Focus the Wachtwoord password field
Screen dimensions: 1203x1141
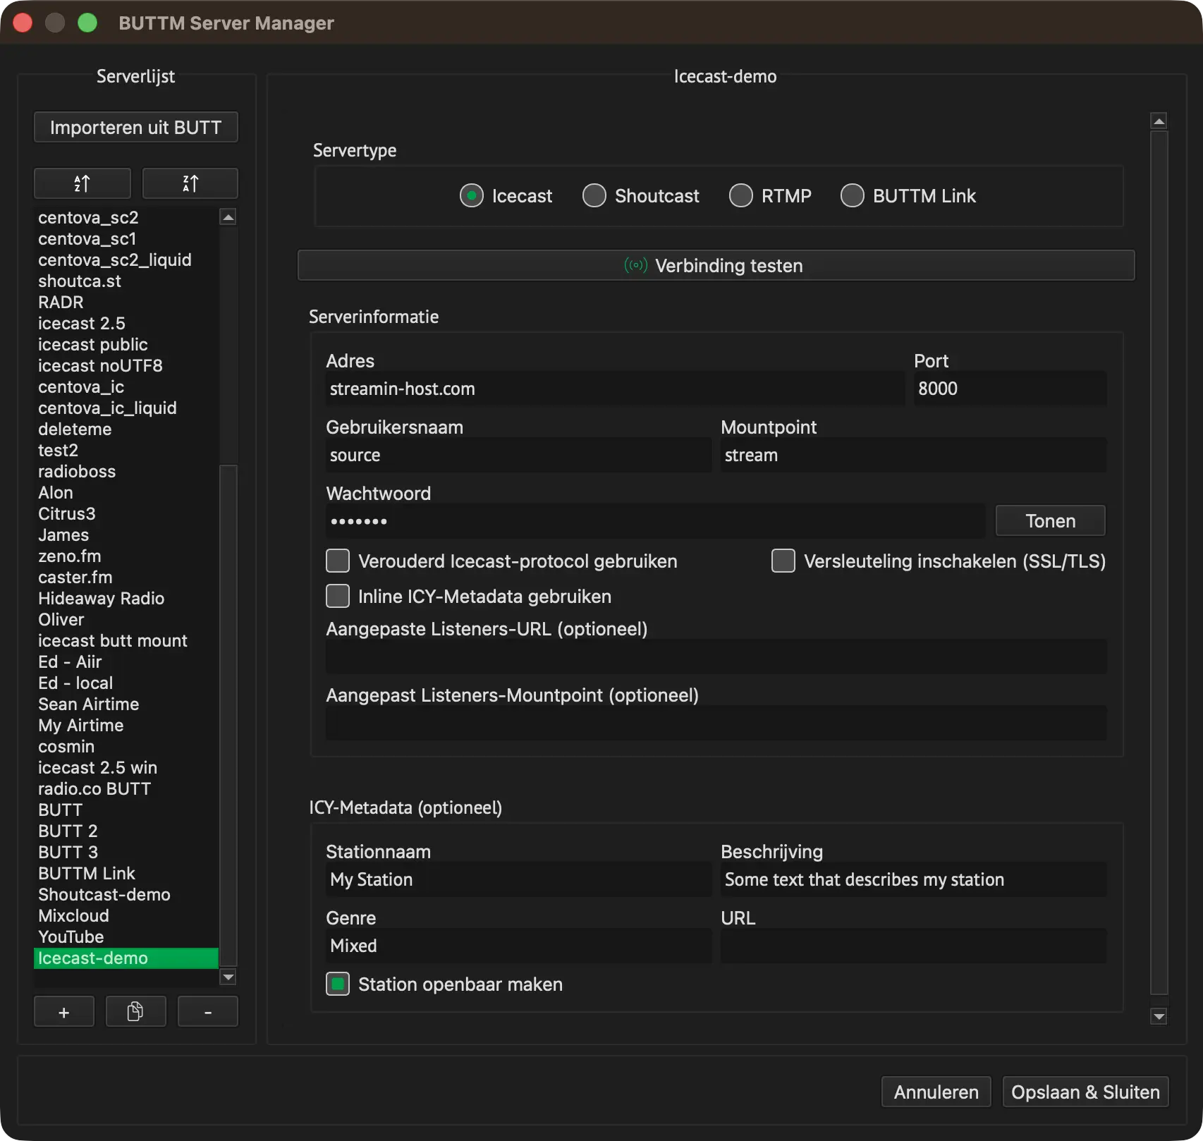click(656, 521)
